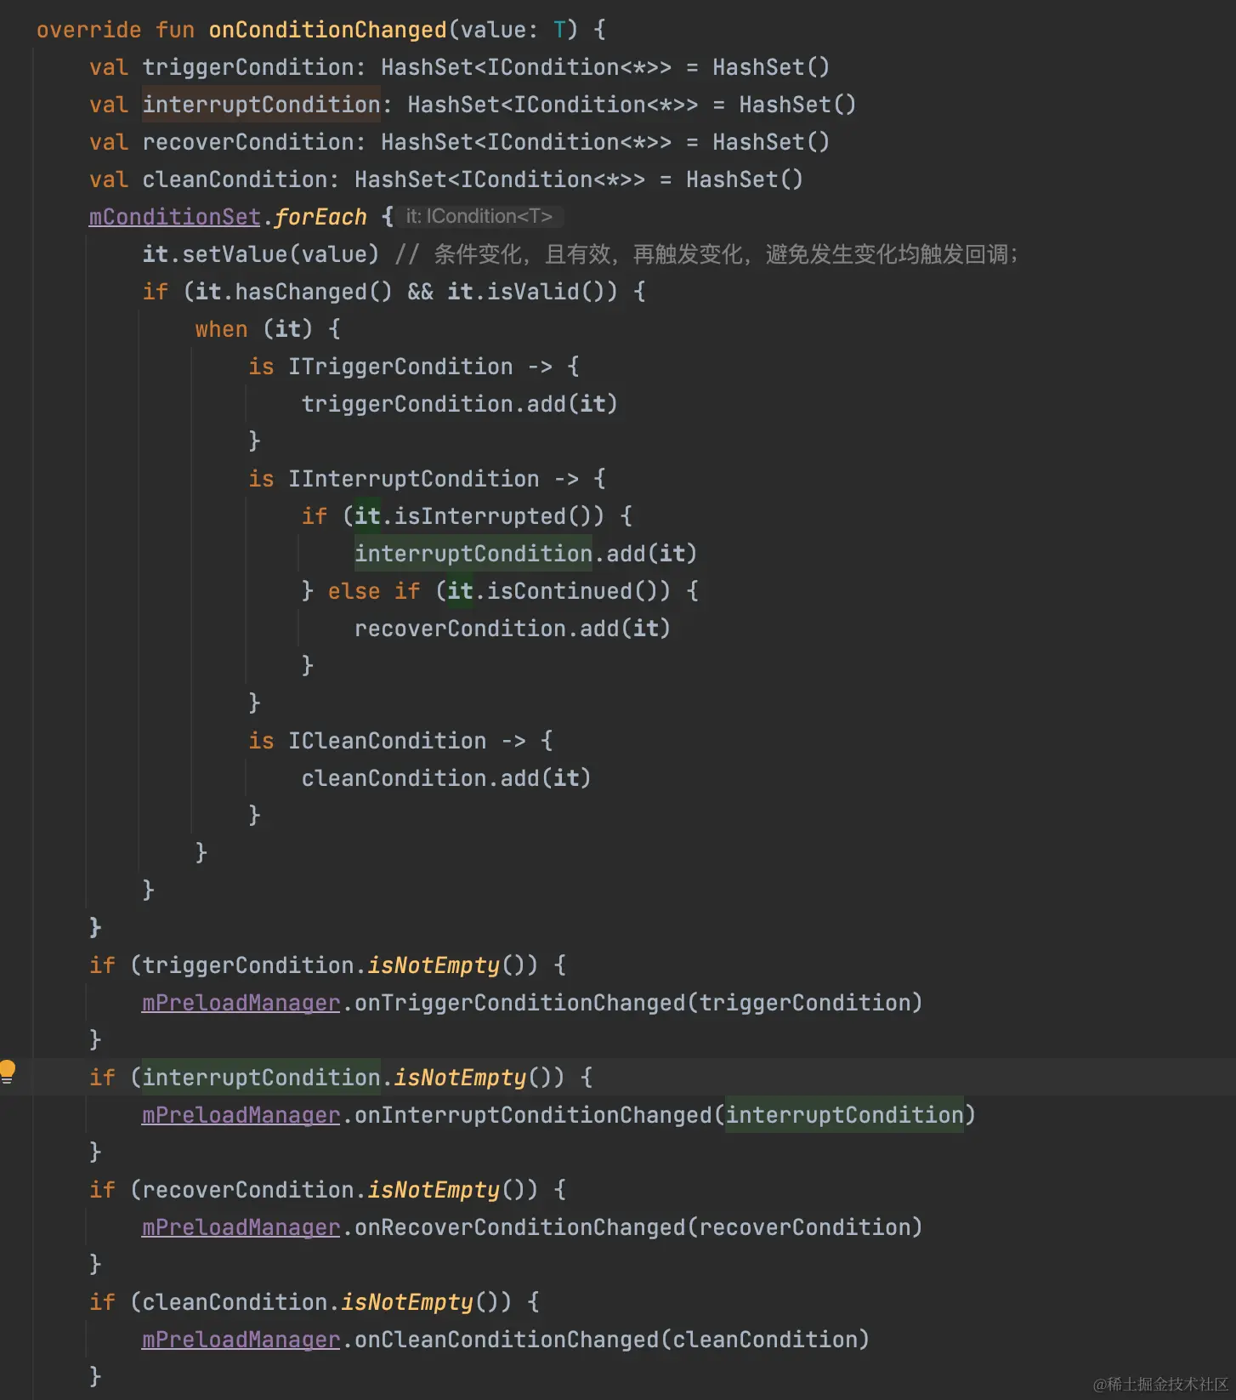Click the underlined mConditionSet reference
1236x1400 pixels.
[x=175, y=217]
